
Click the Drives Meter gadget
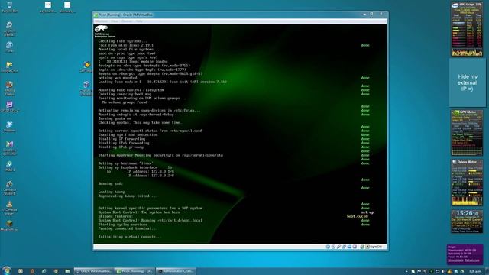click(467, 183)
